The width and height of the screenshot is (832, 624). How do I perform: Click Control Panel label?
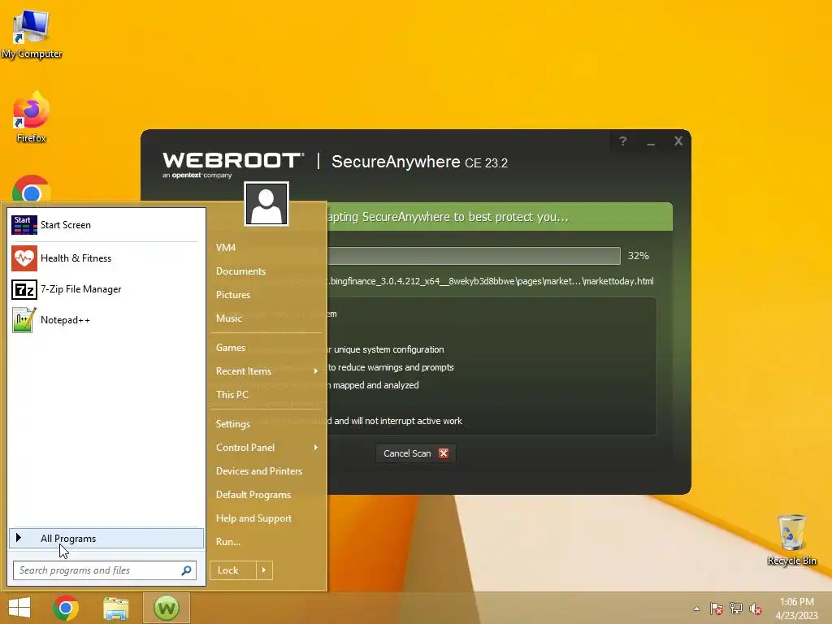(x=245, y=448)
